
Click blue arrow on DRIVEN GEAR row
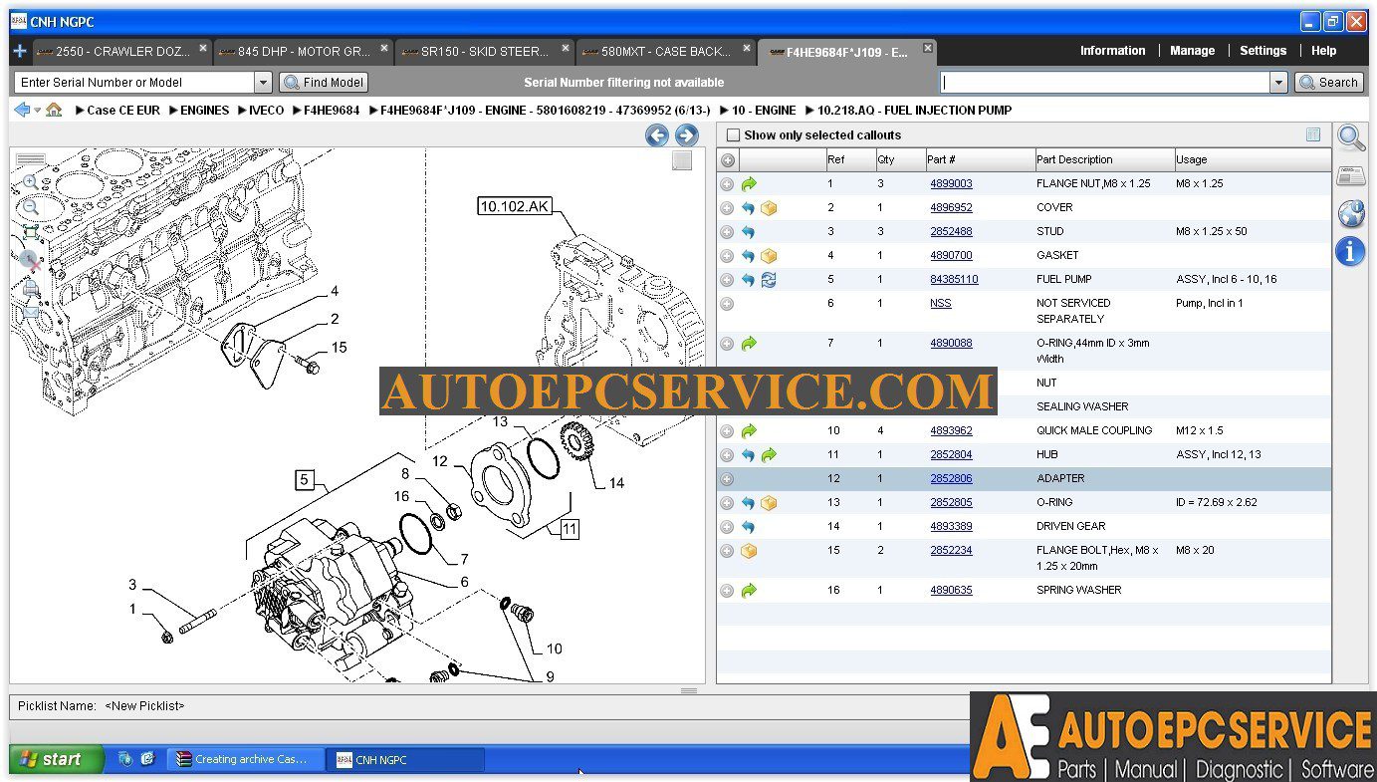pyautogui.click(x=748, y=527)
